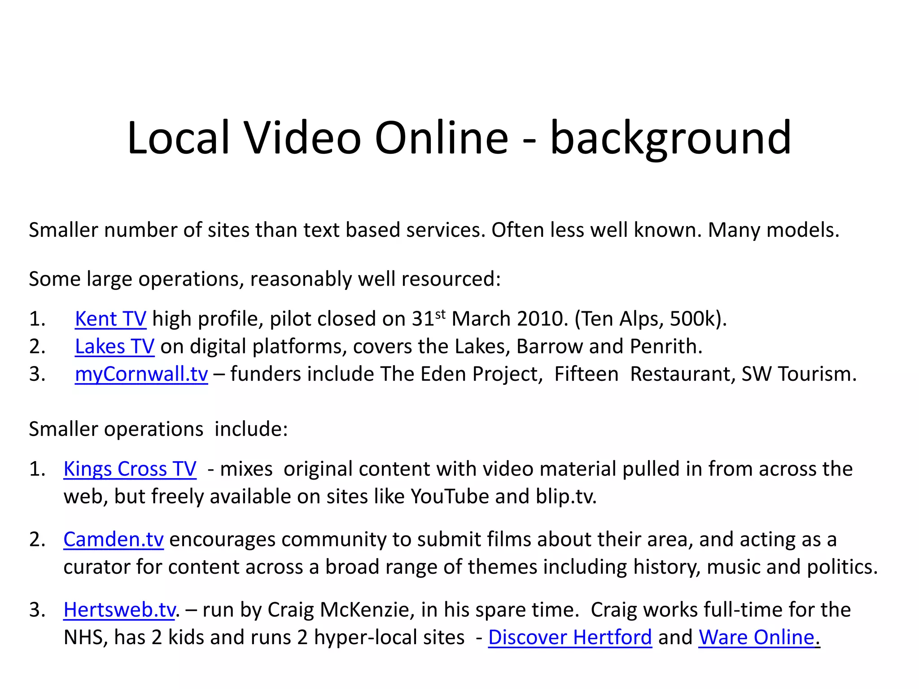Click the slide title 'Local Video Online - background'
919x689 pixels.
[x=459, y=137]
